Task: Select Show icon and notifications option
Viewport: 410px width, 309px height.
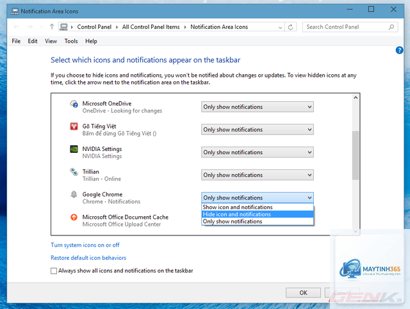Action: (258, 207)
